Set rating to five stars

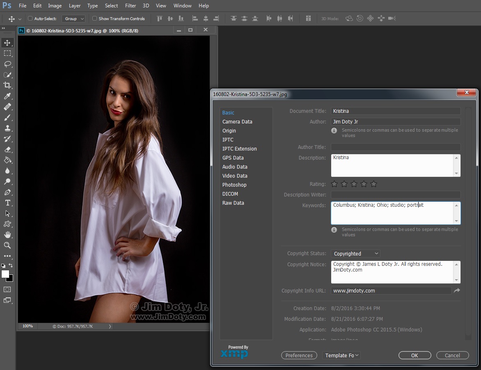(x=373, y=184)
